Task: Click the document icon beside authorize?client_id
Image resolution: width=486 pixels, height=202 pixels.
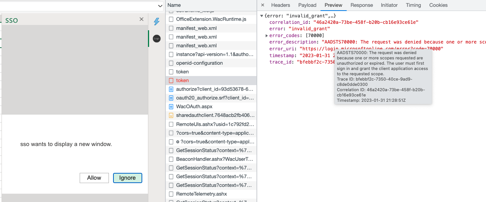Action: coord(171,89)
